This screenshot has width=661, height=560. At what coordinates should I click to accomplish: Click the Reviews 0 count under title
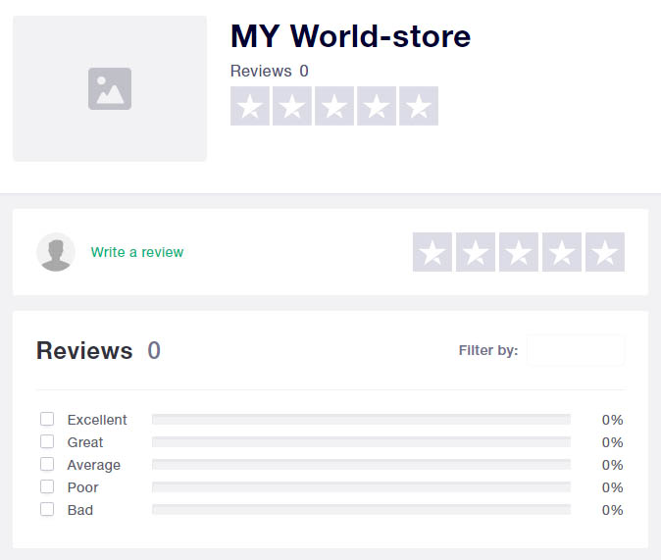coord(270,71)
